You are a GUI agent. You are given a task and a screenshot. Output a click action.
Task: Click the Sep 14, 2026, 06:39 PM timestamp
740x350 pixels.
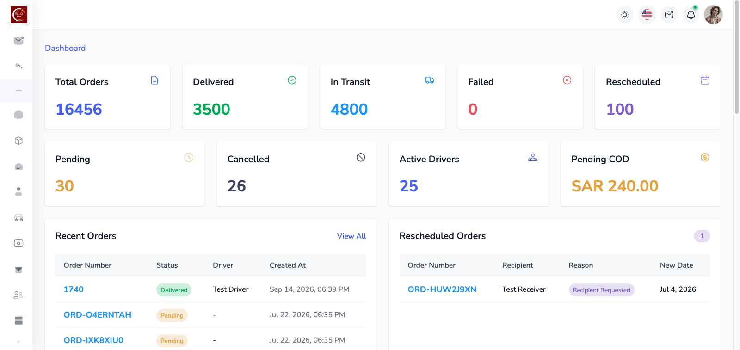pos(309,289)
